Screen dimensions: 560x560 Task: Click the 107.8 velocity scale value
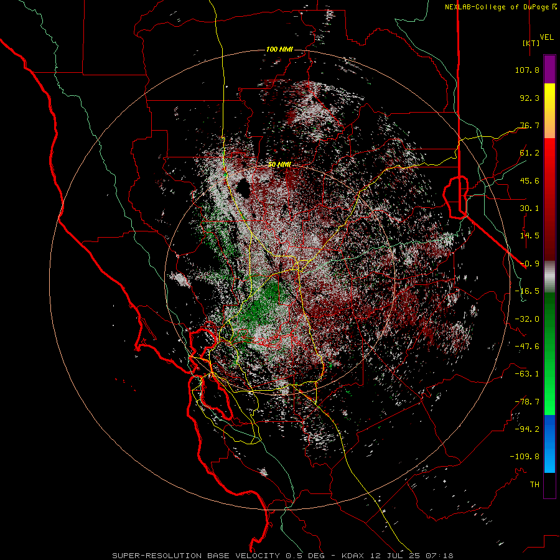point(527,70)
